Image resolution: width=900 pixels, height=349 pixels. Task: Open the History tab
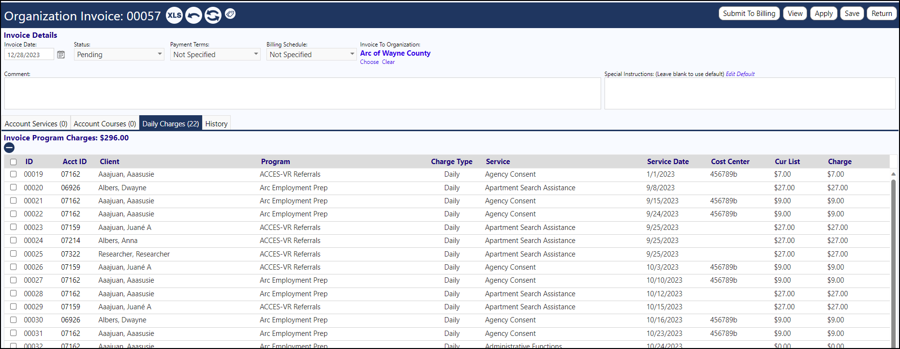click(216, 124)
